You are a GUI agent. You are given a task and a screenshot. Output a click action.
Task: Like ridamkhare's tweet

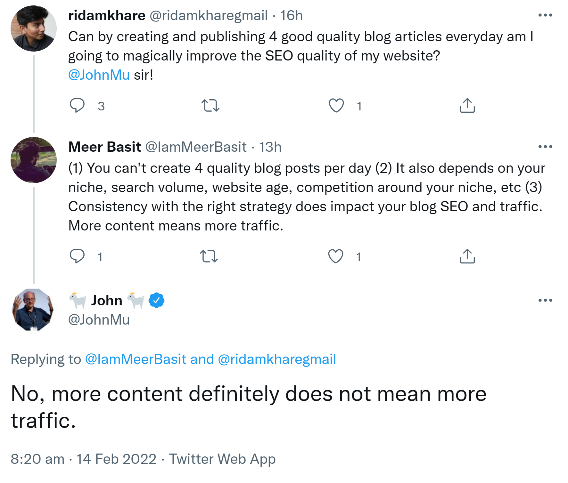click(x=336, y=106)
